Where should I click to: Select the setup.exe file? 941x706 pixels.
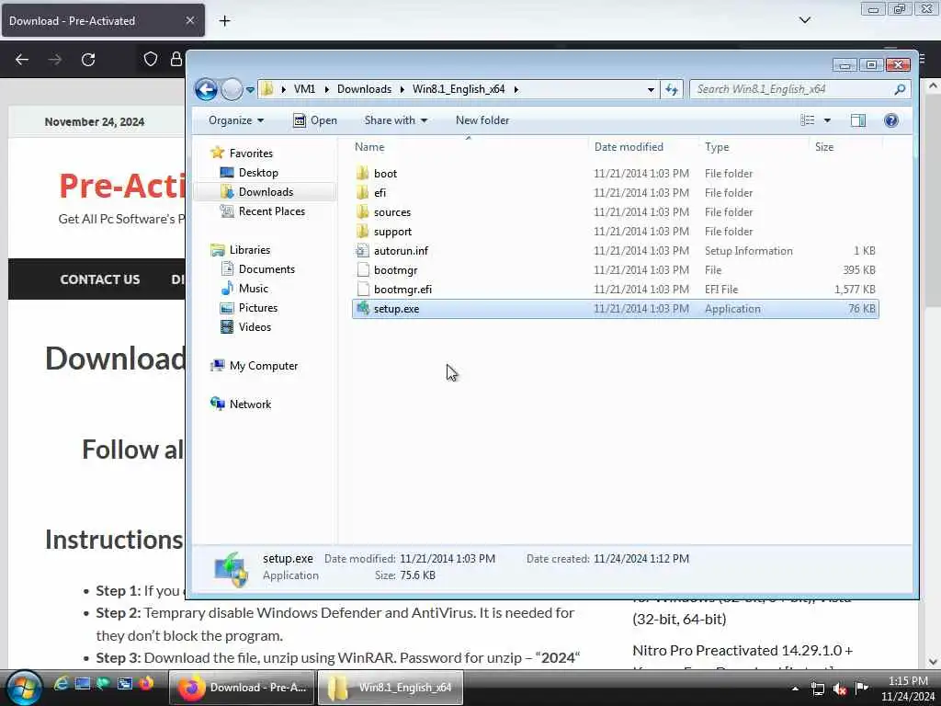coord(615,309)
